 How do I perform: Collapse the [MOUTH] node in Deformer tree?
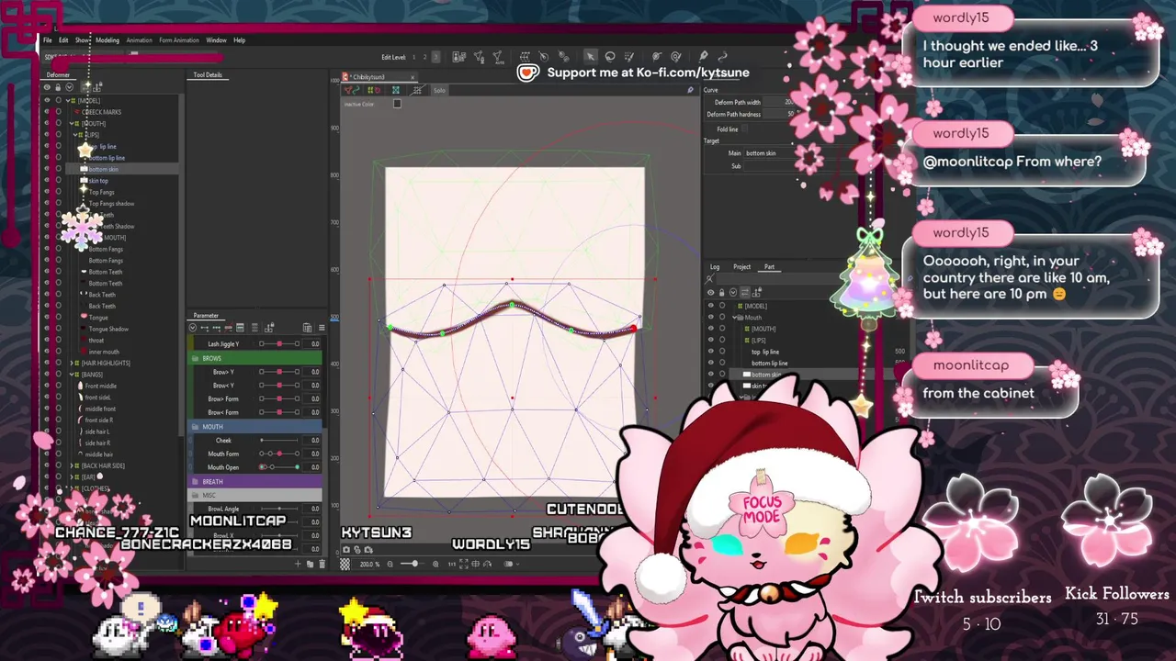coord(72,123)
